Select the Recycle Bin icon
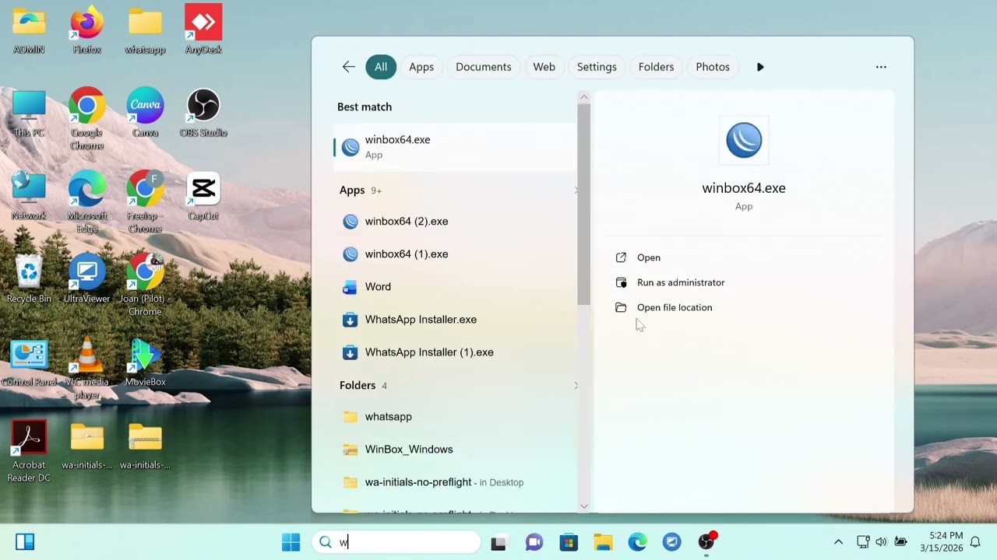This screenshot has height=560, width=997. click(29, 278)
